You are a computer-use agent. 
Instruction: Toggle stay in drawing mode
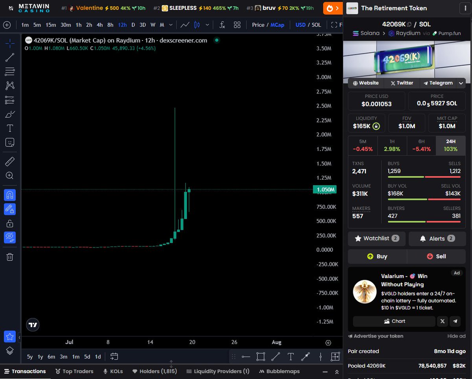pos(10,209)
